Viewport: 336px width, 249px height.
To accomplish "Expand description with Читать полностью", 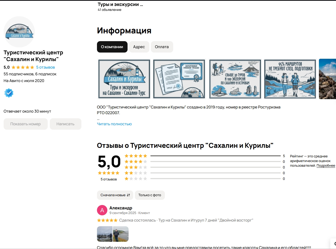I will coord(114,124).
